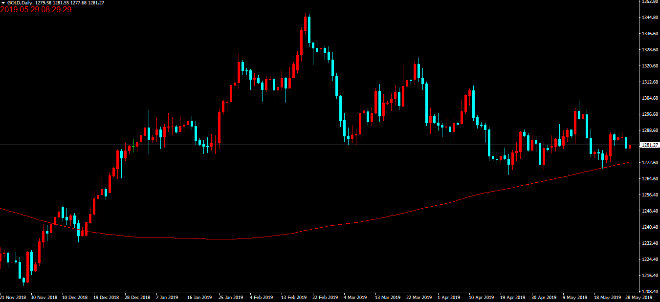This screenshot has height=302, width=660.
Task: Click date label 1 Apr 2019
Action: [449, 297]
